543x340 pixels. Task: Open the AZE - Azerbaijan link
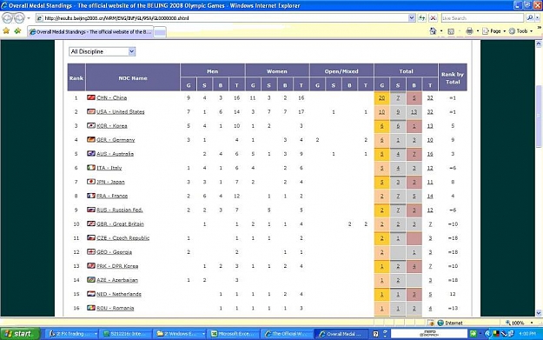(x=117, y=280)
